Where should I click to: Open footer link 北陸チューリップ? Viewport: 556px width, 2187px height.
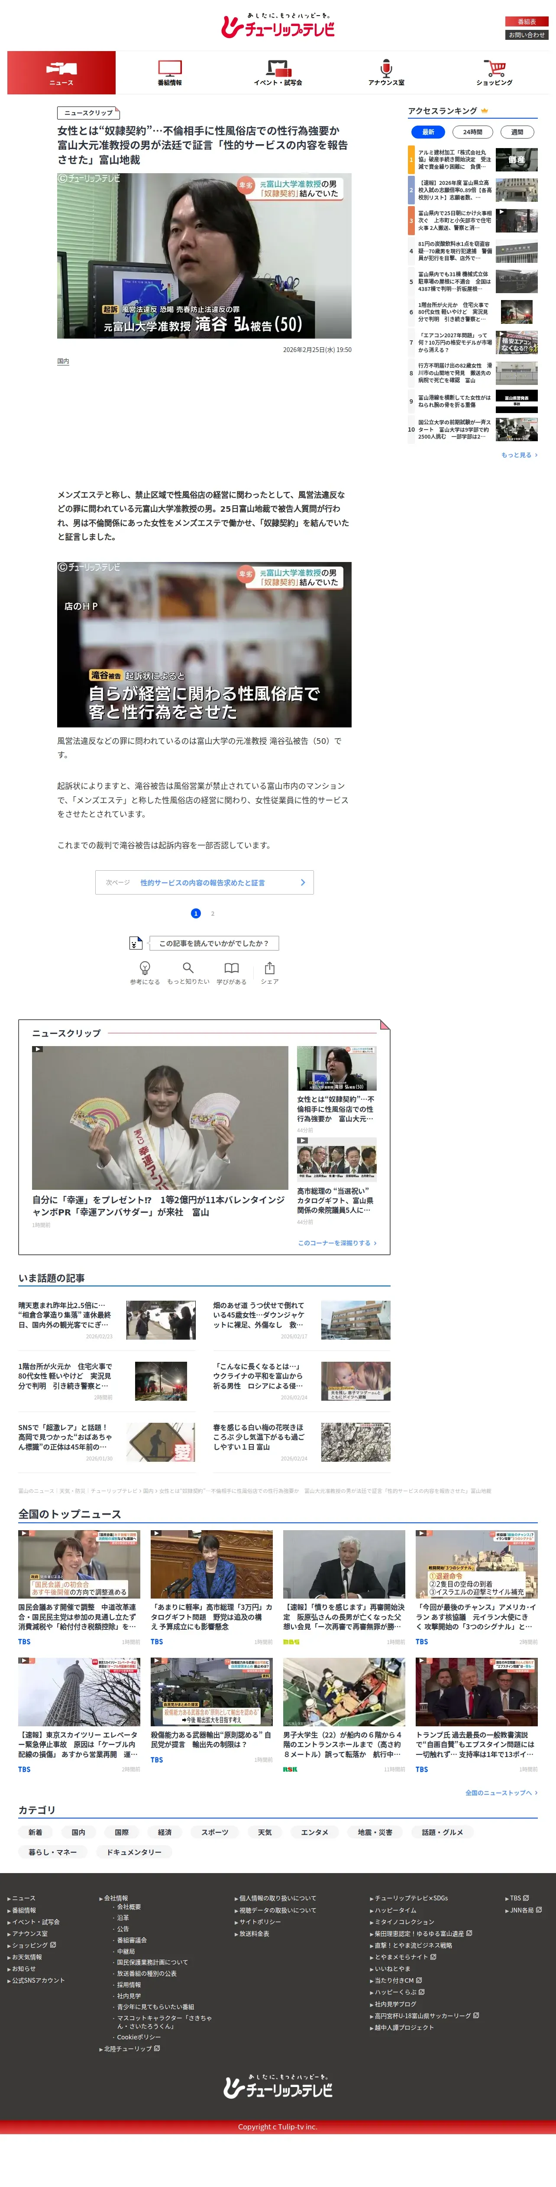(x=131, y=2048)
